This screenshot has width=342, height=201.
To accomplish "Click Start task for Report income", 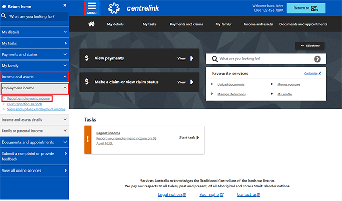I will point(189,137).
